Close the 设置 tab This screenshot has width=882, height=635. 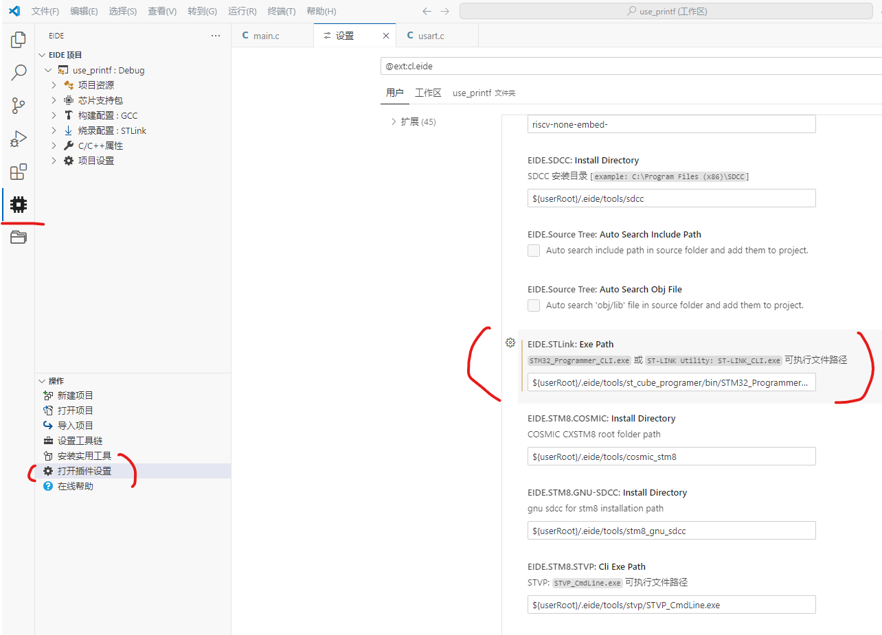386,36
